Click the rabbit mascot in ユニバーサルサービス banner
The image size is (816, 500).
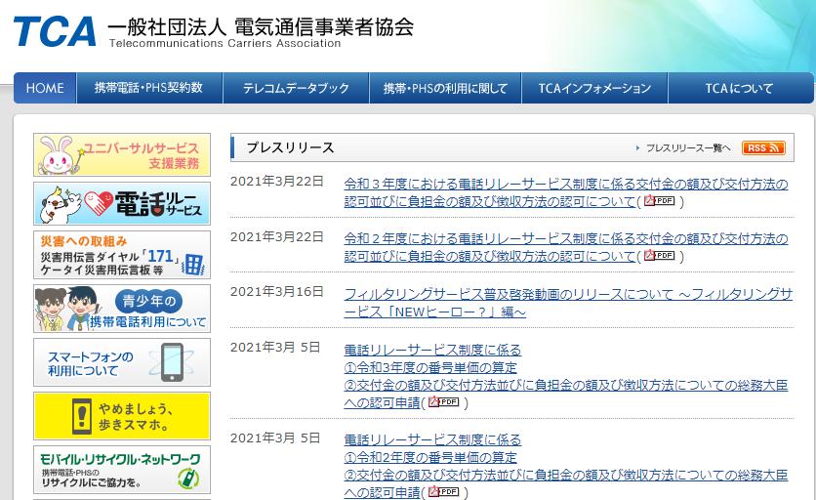[58, 155]
